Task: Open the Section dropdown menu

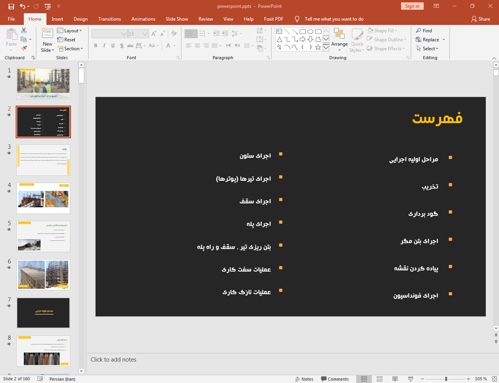Action: click(70, 49)
